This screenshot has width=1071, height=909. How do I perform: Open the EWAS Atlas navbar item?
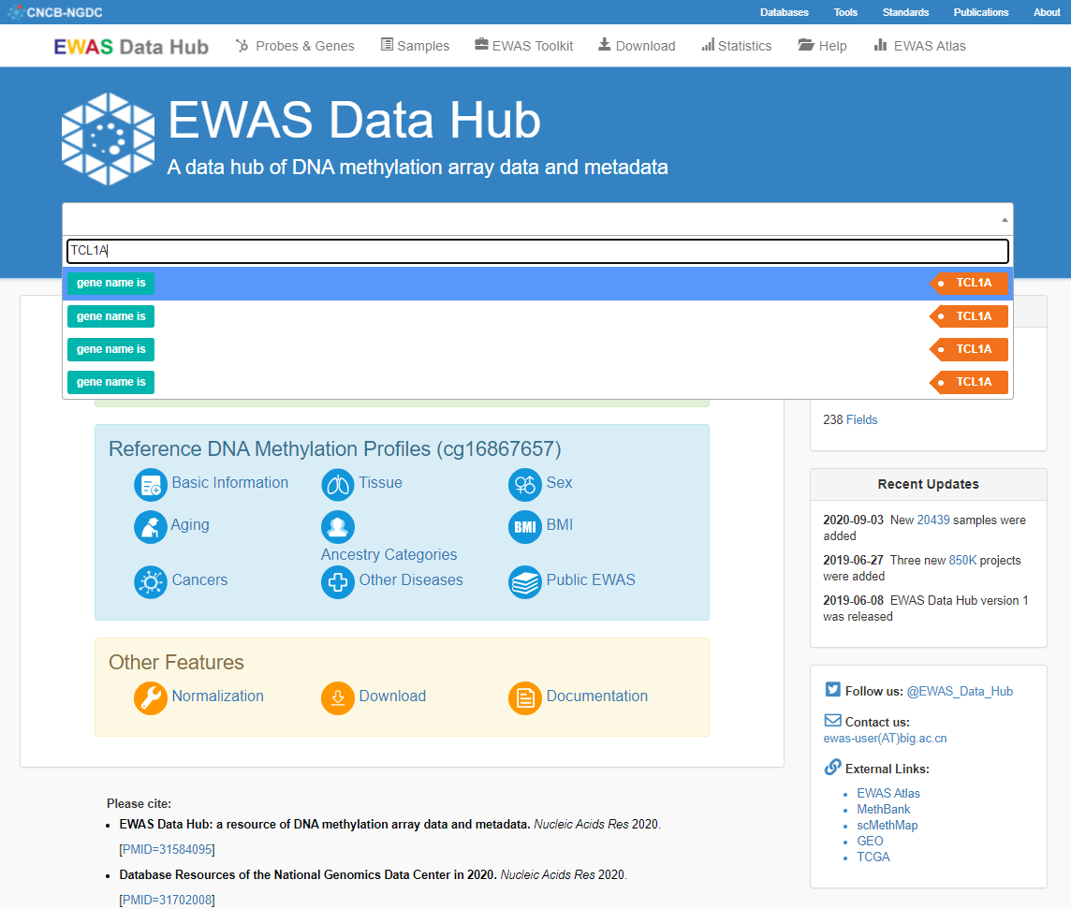920,46
